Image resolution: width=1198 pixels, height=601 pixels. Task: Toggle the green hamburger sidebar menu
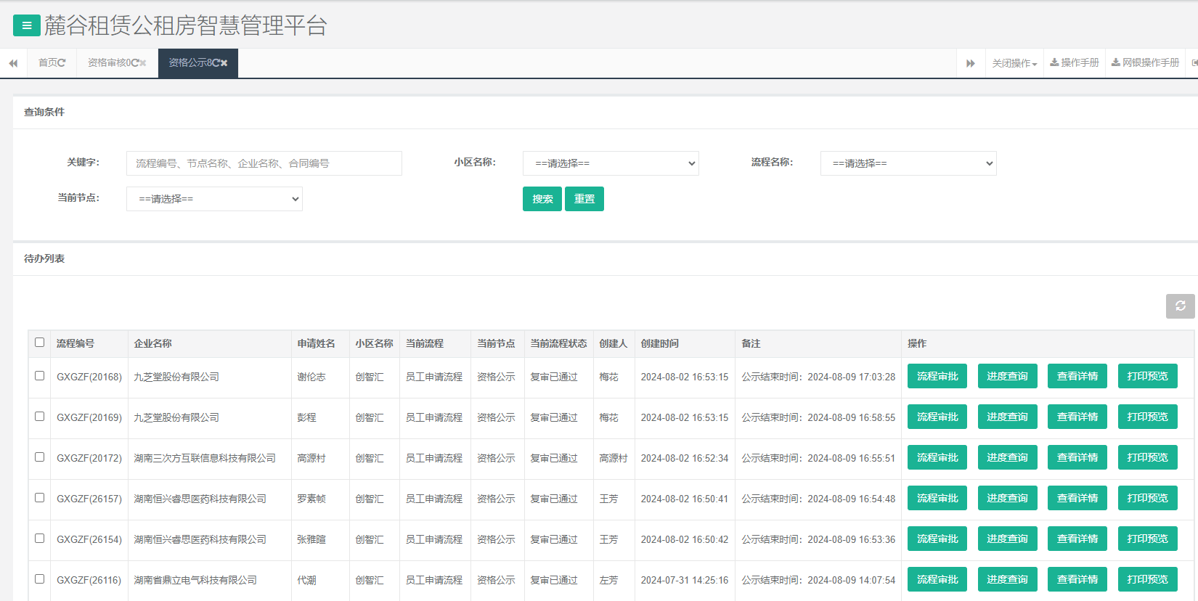(x=27, y=26)
